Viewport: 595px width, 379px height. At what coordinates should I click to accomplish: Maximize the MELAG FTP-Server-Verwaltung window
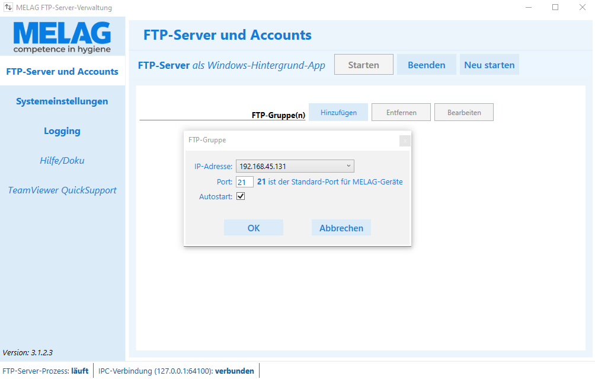(x=555, y=7)
